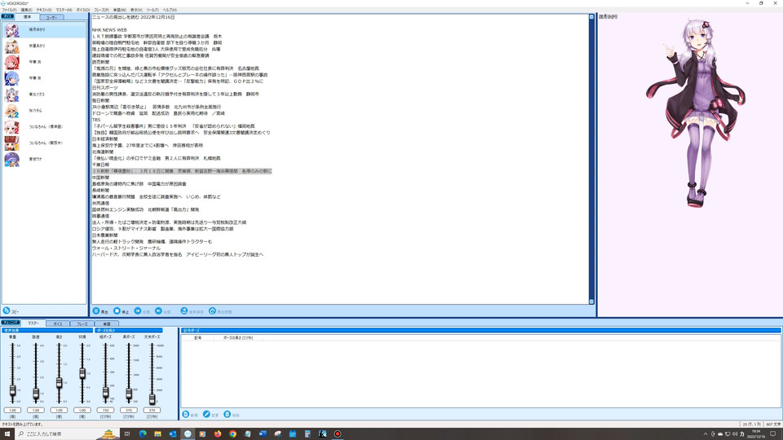783x440 pixels.
Task: Click the 音声保存 save audio icon
Action: (x=184, y=310)
